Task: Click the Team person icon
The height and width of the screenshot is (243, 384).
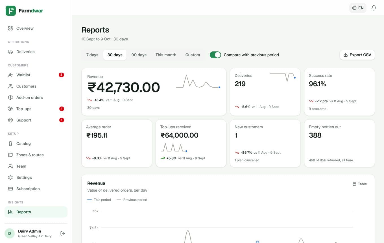Action: [10, 166]
